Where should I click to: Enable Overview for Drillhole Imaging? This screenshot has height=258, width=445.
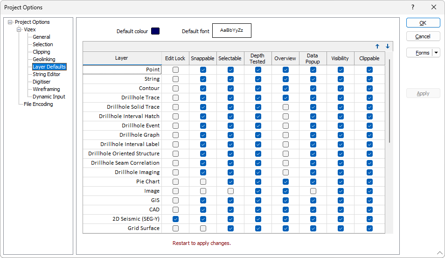[x=285, y=172]
